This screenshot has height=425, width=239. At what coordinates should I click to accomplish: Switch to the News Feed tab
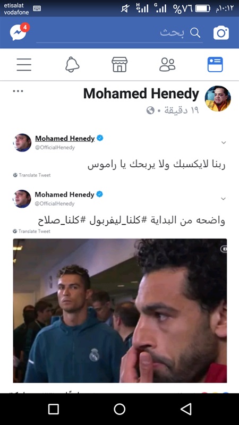(215, 64)
